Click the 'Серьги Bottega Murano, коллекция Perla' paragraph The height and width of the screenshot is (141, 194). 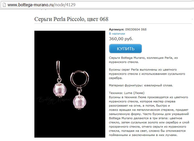coord(143,60)
